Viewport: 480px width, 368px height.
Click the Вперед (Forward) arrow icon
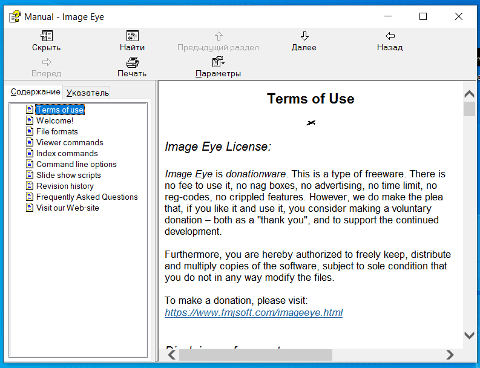click(47, 62)
